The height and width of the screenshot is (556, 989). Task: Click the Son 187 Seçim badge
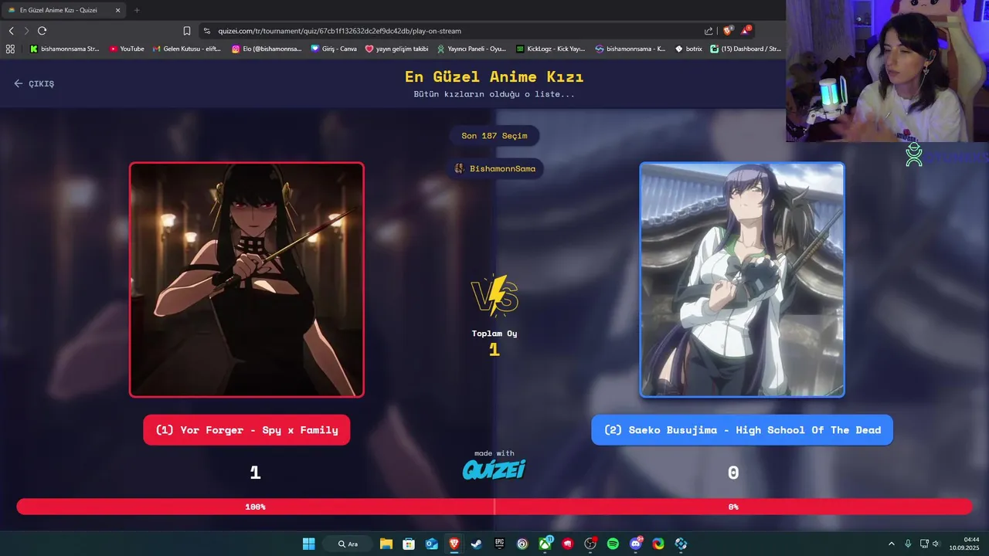click(494, 136)
